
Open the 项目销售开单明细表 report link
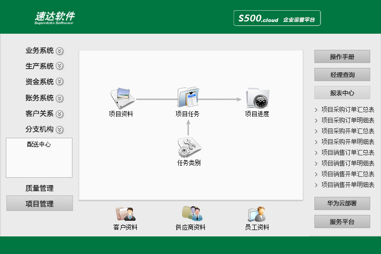click(348, 185)
